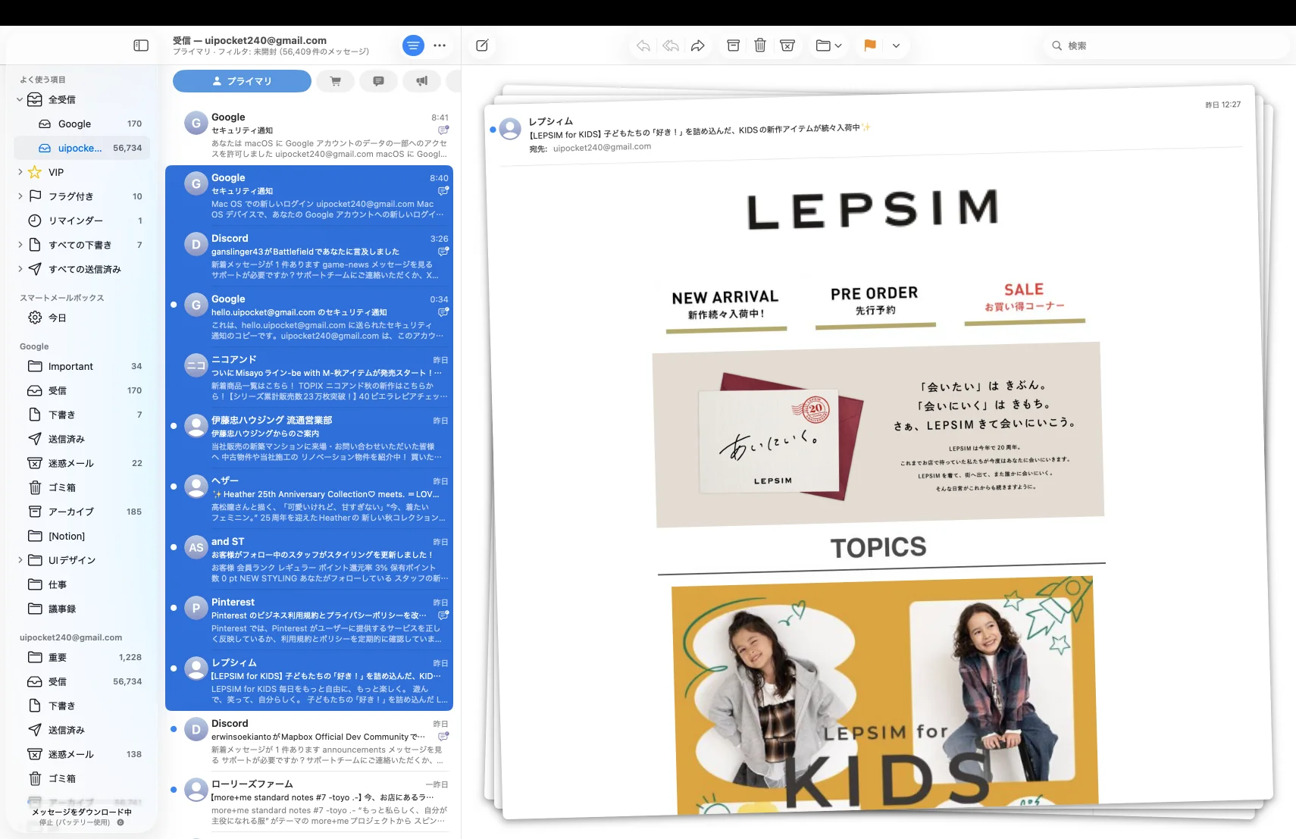Select the ヘザー Heather 25th Anniversary email
This screenshot has height=839, width=1296.
(x=309, y=499)
